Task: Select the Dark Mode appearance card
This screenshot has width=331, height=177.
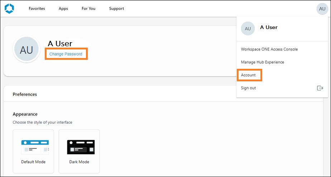Action: click(79, 151)
